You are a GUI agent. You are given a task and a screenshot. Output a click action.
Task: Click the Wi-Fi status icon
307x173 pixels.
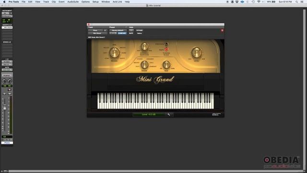pos(259,2)
